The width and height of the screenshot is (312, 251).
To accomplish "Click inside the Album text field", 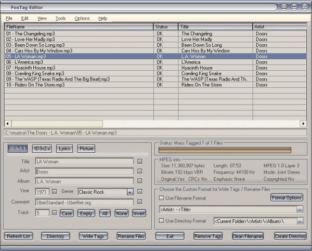I will [84, 181].
